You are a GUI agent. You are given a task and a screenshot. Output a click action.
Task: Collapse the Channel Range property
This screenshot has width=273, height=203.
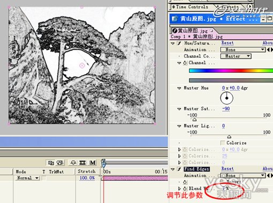(179, 63)
